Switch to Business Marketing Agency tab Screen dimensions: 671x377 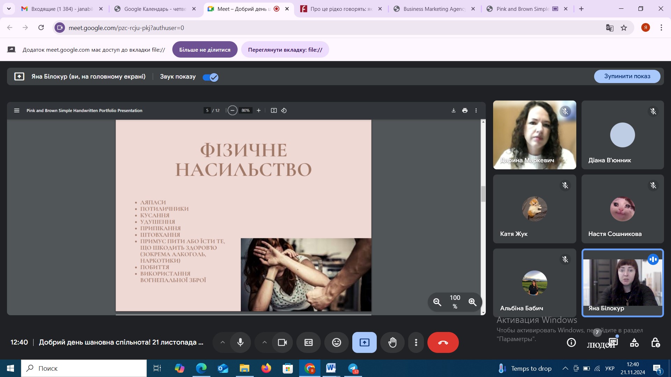point(434,9)
